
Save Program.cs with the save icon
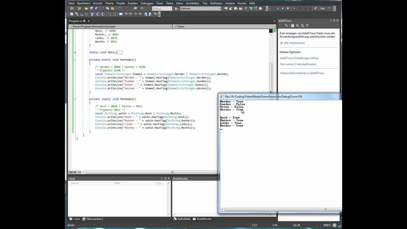tap(91, 9)
